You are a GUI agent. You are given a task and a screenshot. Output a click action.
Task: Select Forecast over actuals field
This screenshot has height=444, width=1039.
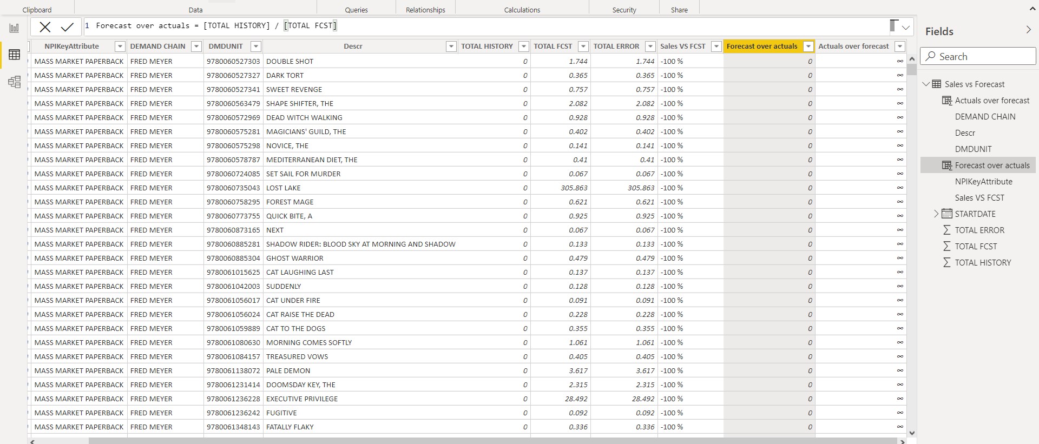(991, 165)
